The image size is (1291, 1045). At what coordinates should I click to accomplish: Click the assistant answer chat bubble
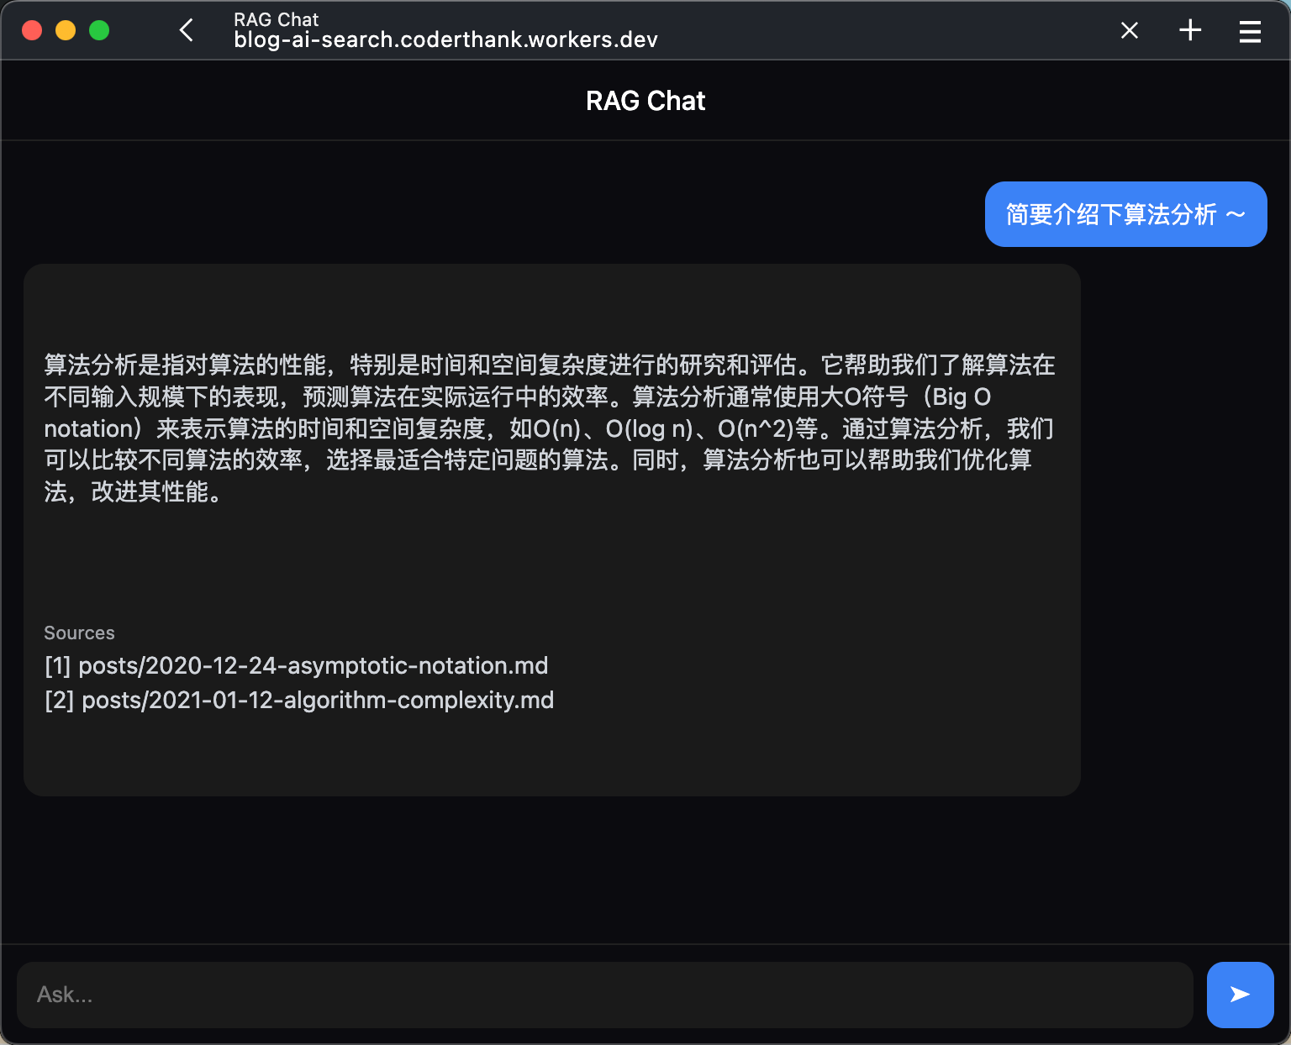552,528
